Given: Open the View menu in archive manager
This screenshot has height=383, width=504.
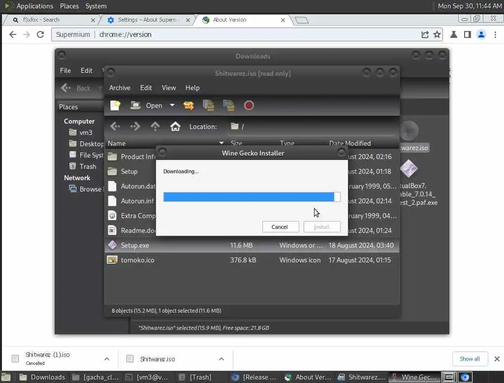Looking at the screenshot, I should 169,88.
